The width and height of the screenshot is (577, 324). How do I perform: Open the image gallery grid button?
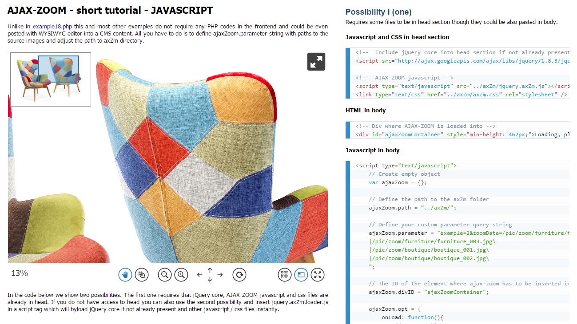(x=285, y=275)
